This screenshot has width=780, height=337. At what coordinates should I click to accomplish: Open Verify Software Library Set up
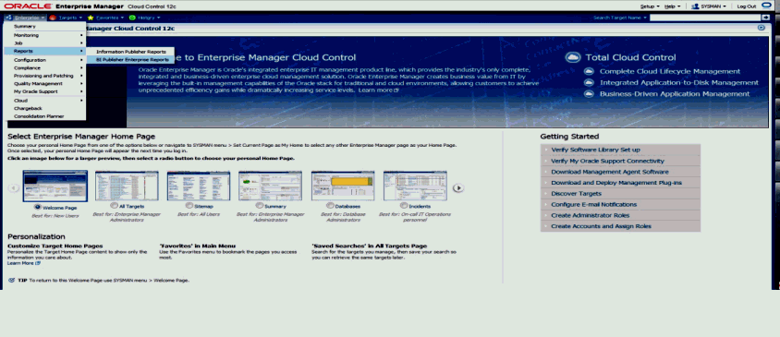point(595,150)
